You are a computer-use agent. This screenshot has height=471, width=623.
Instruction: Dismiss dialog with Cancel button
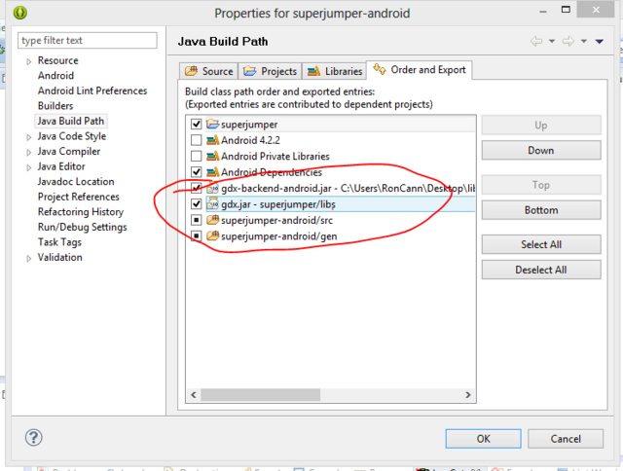pos(566,439)
